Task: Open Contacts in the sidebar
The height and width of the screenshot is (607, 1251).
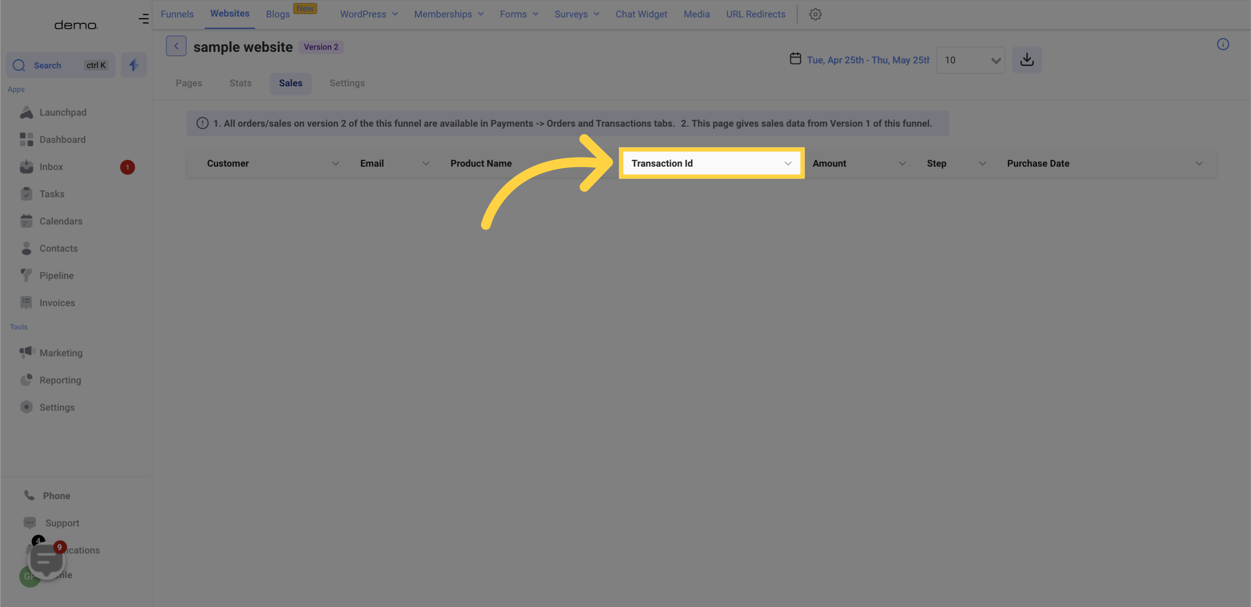Action: (58, 248)
